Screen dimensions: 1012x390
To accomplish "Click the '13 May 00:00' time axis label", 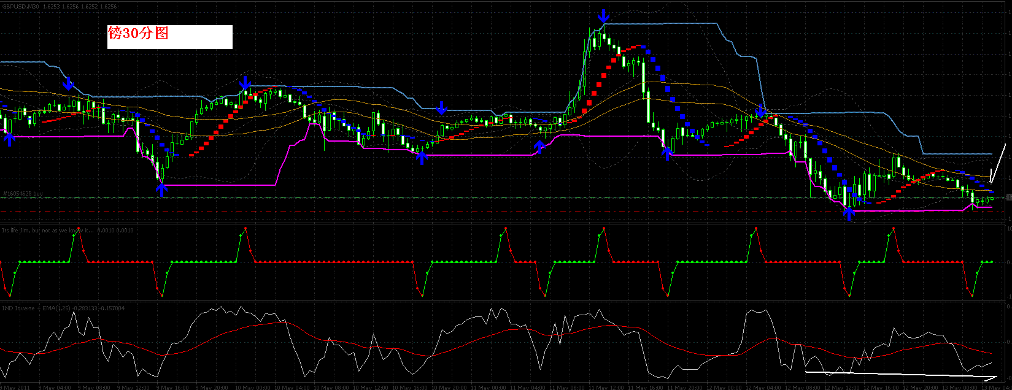I will 960,387.
